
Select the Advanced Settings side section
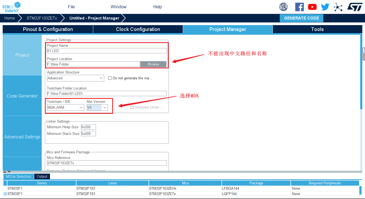[22, 137]
